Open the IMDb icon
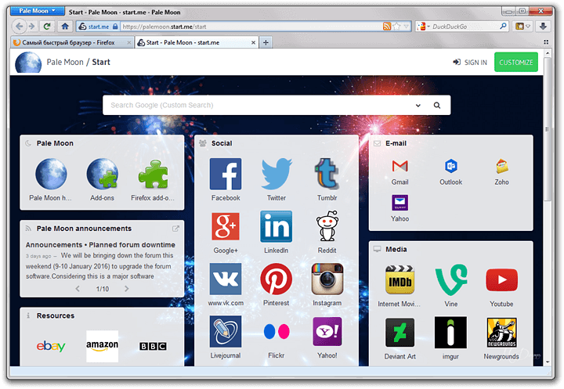 click(x=400, y=280)
